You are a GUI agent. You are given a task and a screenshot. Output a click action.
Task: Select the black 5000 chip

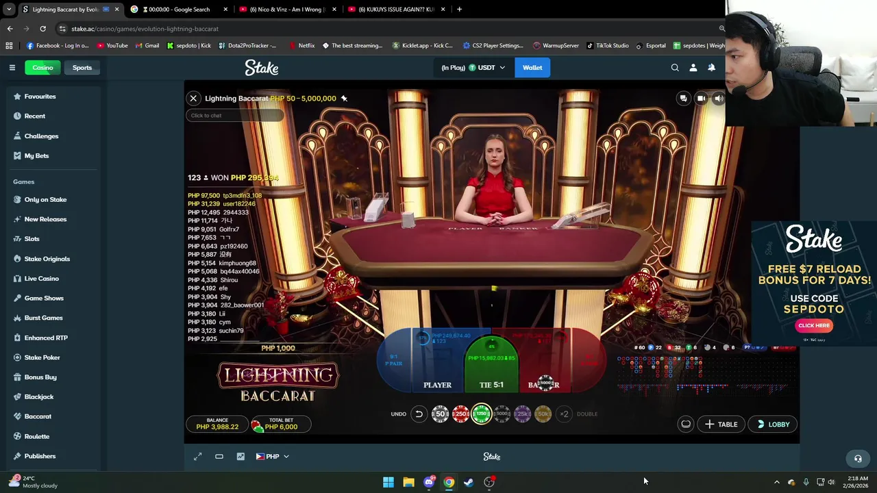coord(502,414)
